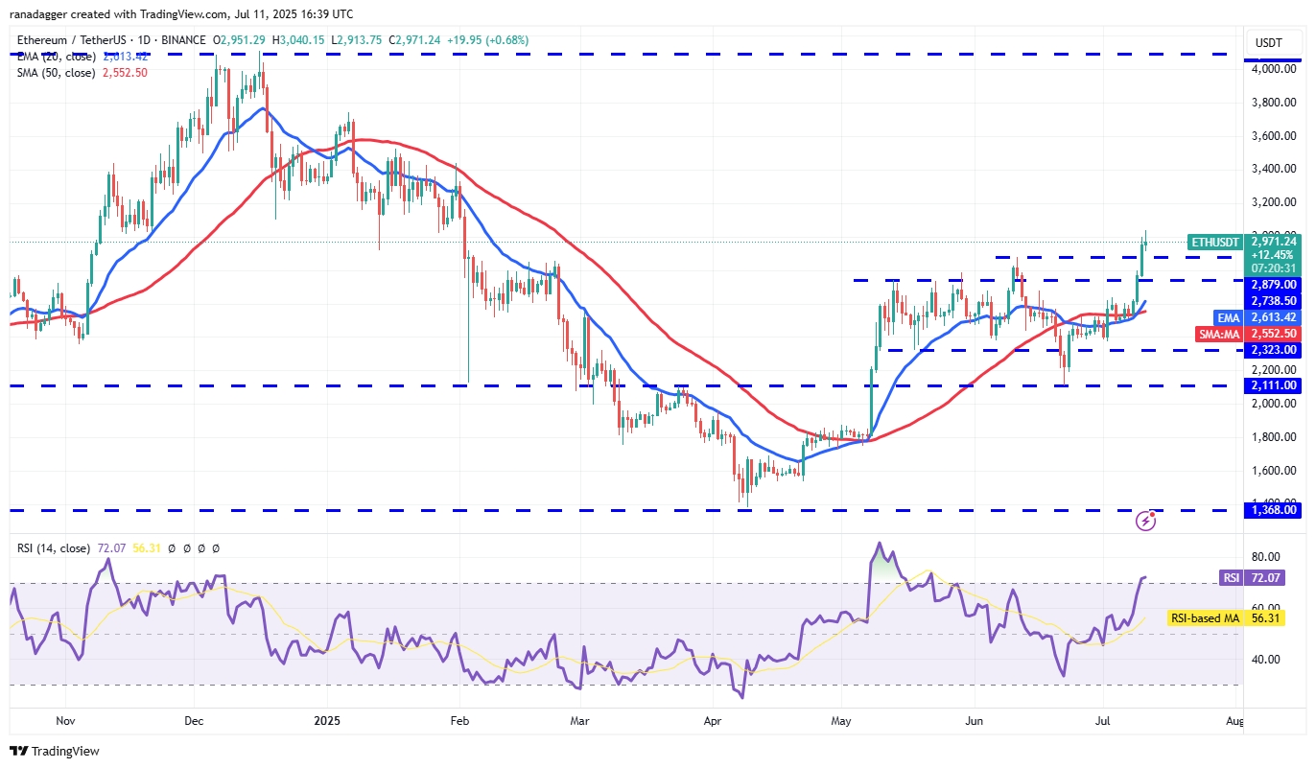Screen dimensions: 1316x768
Task: Click the 2025 marker on time axis
Action: click(327, 720)
